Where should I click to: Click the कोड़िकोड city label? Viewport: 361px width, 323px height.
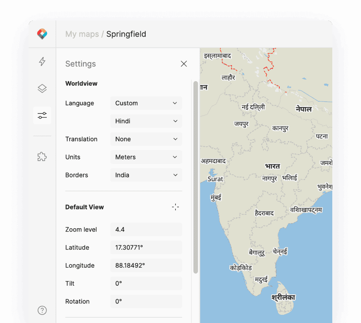pyautogui.click(x=241, y=268)
